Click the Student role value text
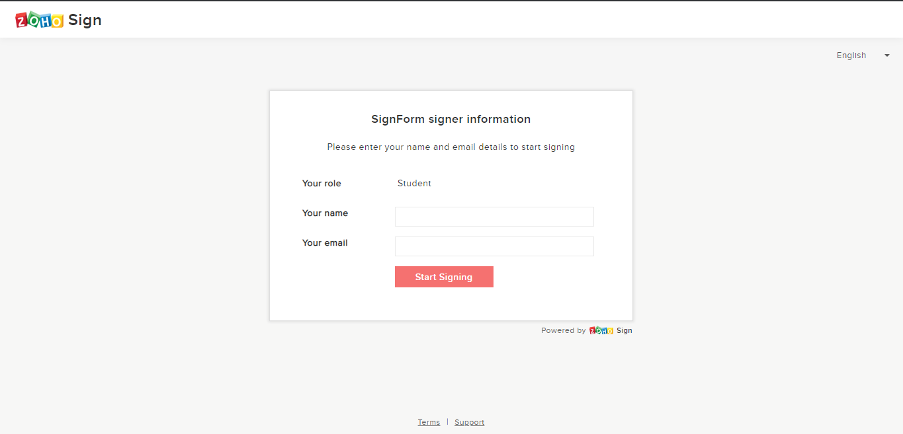903x434 pixels. (414, 184)
